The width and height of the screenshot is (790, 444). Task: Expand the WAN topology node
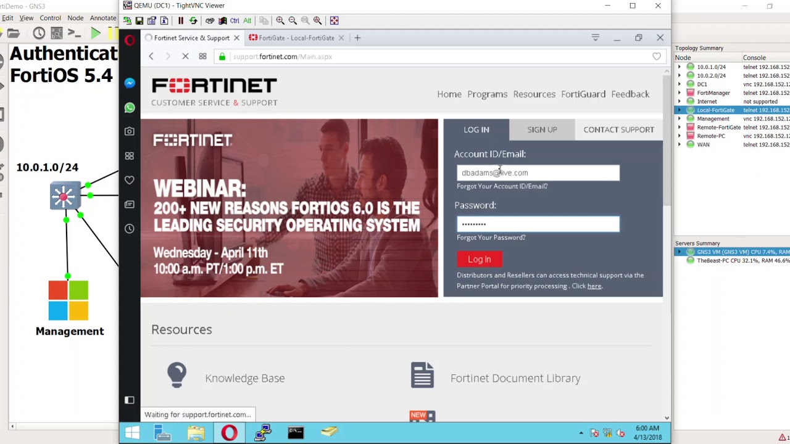click(x=680, y=144)
